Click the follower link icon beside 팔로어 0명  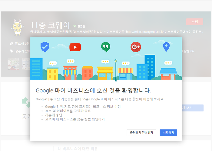(x=12, y=43)
